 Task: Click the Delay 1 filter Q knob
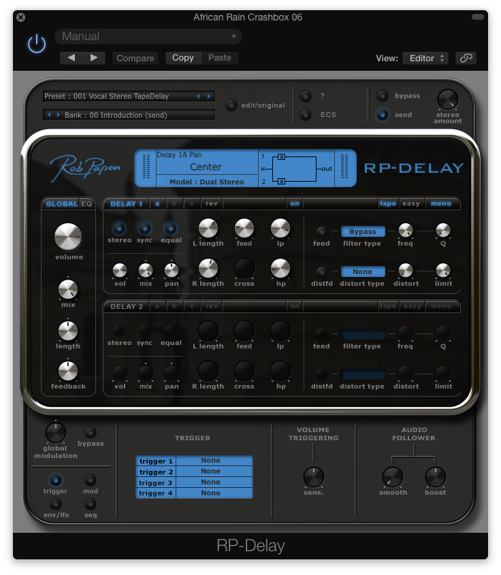[x=442, y=230]
